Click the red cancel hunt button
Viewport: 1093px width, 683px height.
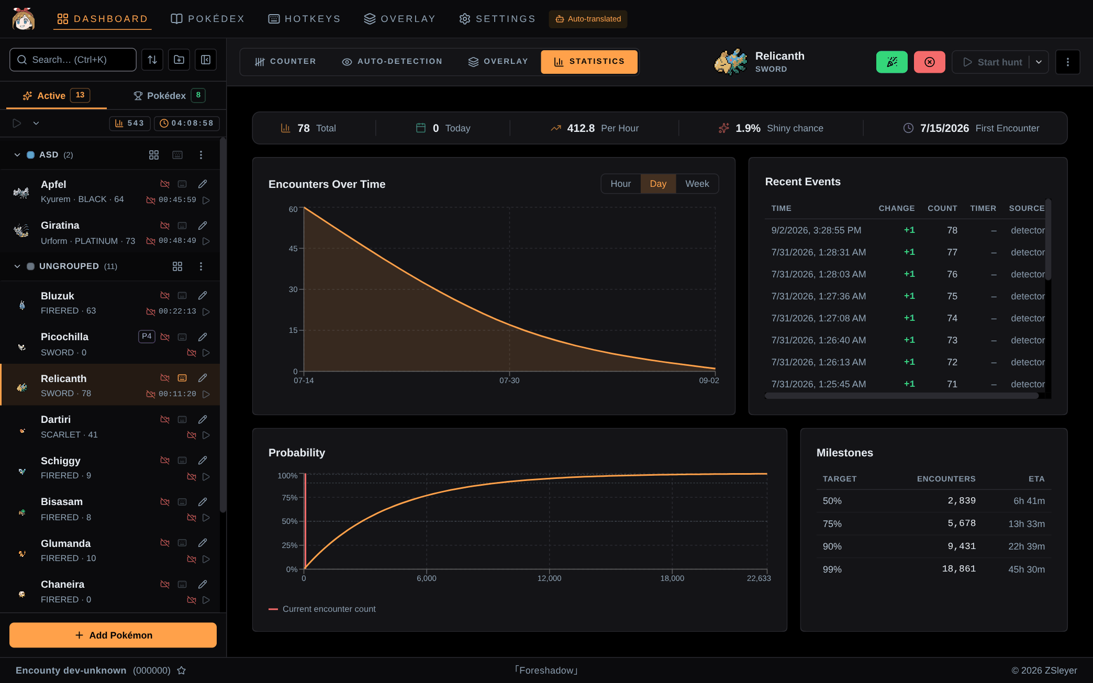(930, 62)
